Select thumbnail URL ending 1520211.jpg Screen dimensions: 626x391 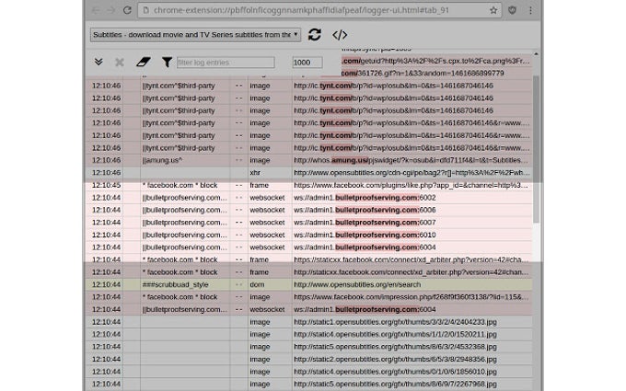[395, 334]
